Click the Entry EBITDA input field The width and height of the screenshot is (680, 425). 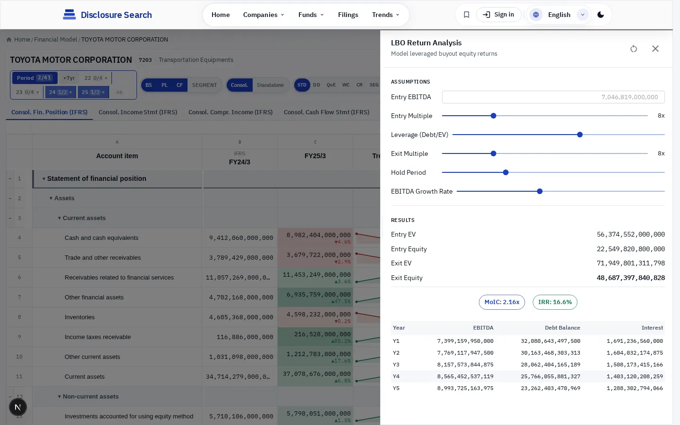tap(553, 97)
